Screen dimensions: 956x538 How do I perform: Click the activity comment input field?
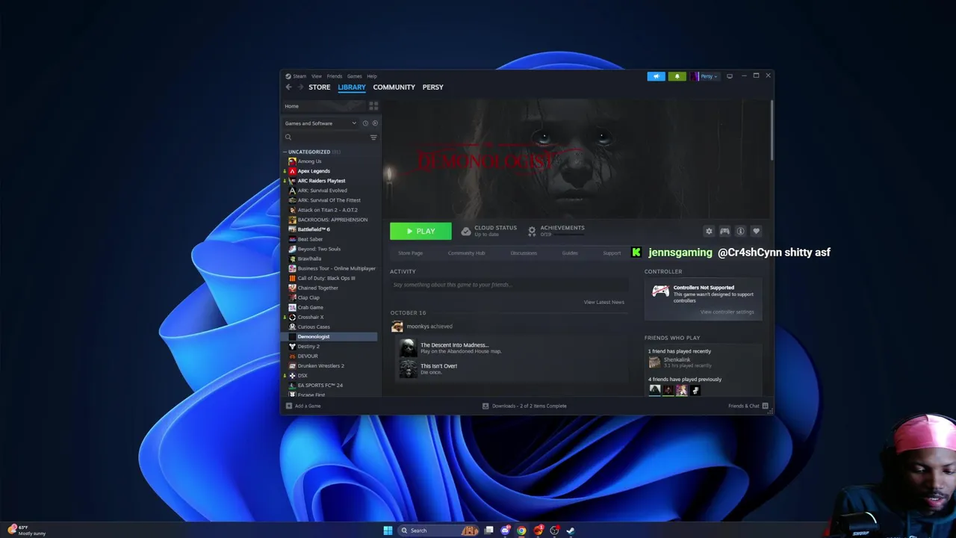508,285
